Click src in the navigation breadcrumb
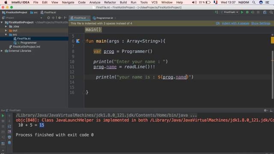 pyautogui.click(x=34, y=12)
